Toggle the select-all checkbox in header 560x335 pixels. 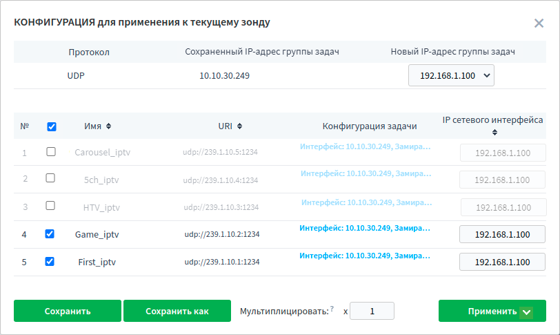click(x=51, y=126)
